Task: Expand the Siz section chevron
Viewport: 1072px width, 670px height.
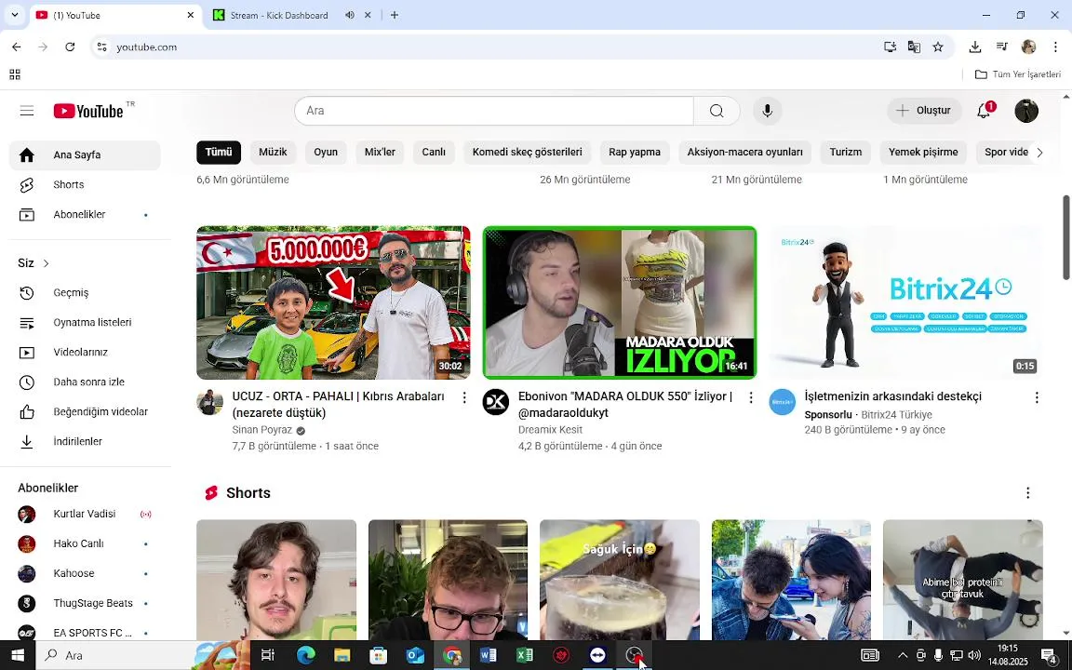Action: (46, 263)
